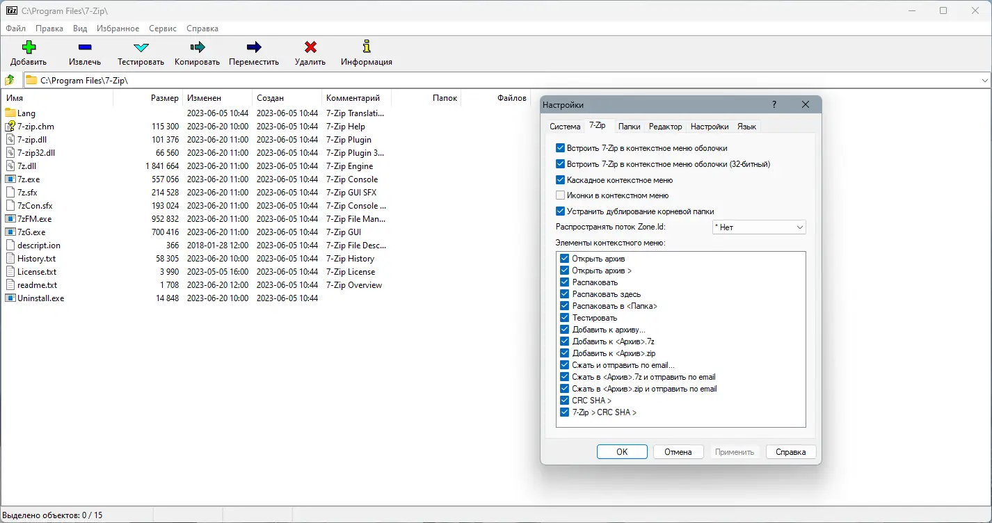Toggle the CRC SHA > checkbox

(564, 401)
